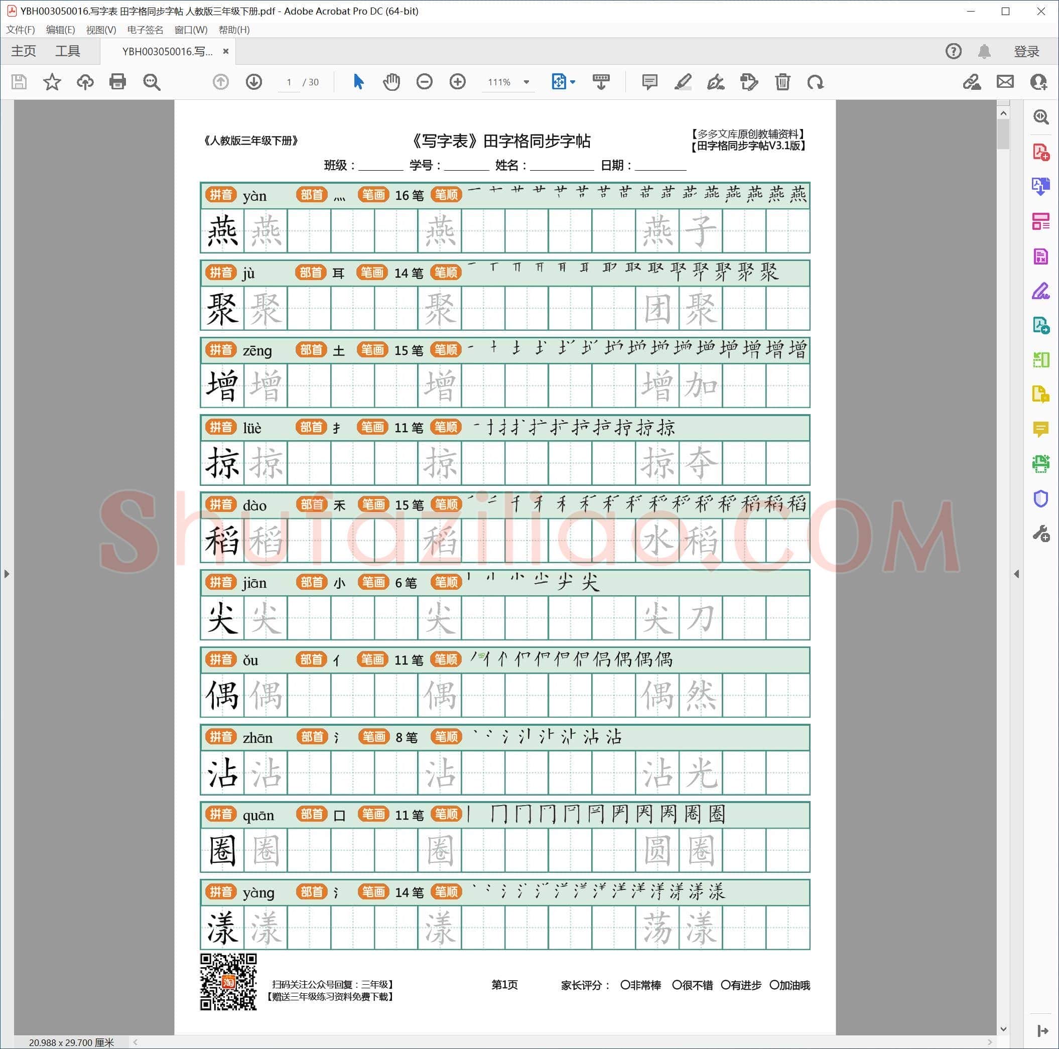Click the share with others user icon
The height and width of the screenshot is (1049, 1059).
click(x=1038, y=82)
